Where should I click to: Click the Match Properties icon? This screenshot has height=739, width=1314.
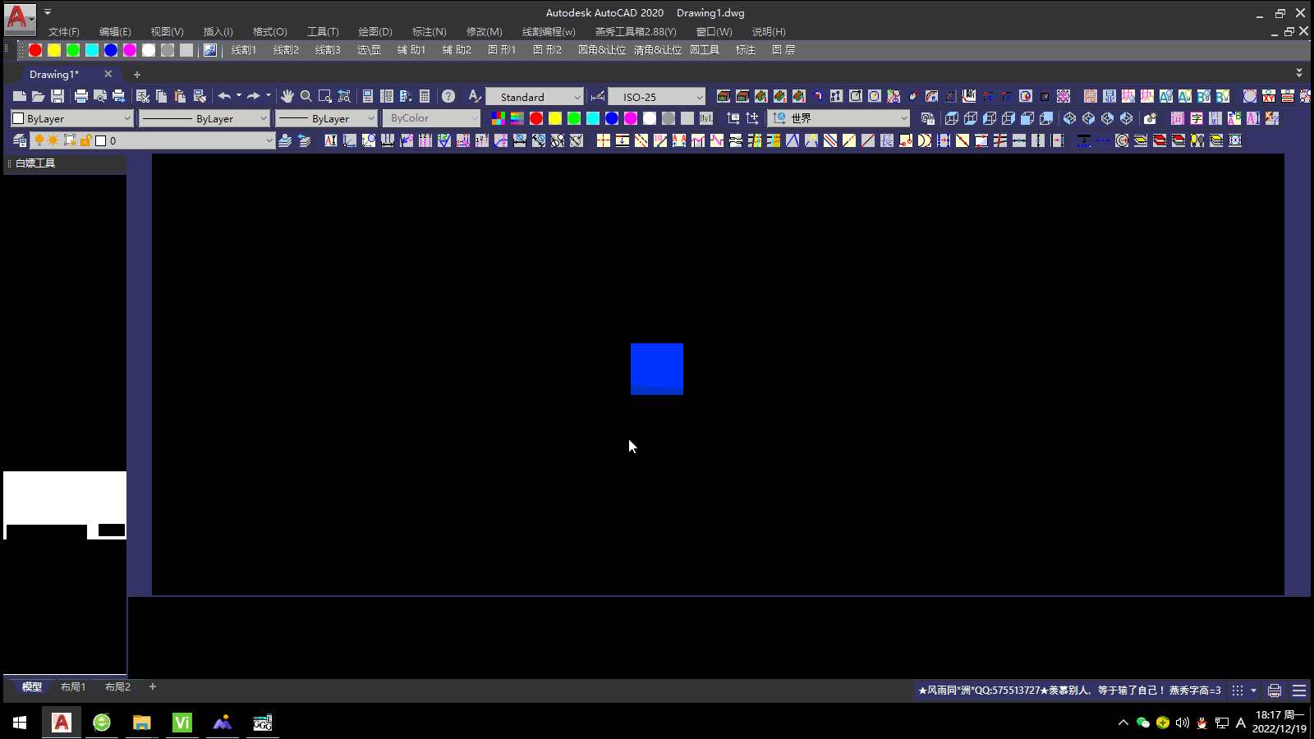coord(200,96)
